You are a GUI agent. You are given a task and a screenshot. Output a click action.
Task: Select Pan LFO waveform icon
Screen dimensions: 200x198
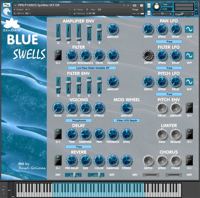189,29
